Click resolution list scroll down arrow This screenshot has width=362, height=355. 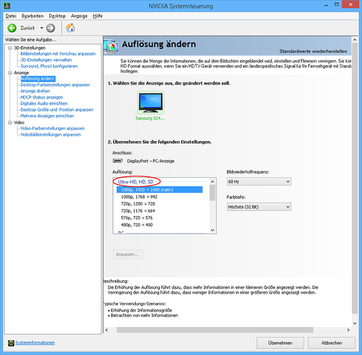(x=213, y=230)
